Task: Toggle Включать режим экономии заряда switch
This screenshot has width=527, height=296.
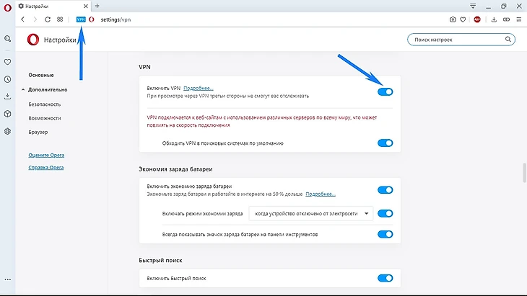Action: [x=386, y=213]
